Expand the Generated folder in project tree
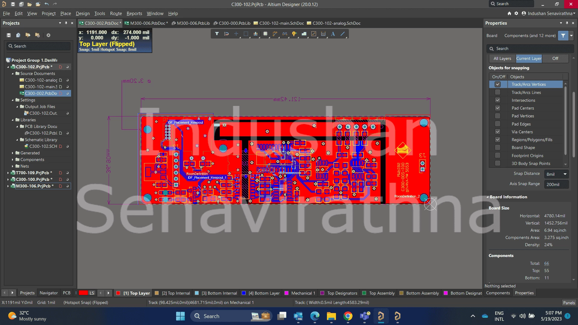Screen dimensions: 578x325 13,153
